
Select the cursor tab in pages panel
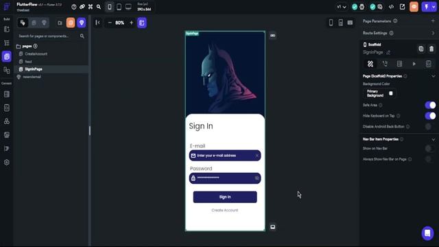[23, 23]
